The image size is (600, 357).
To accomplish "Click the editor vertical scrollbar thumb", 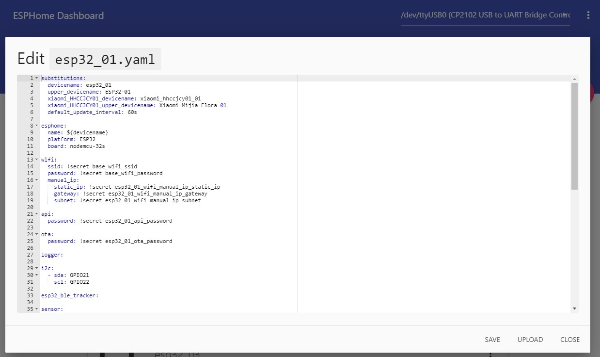I will coord(574,136).
